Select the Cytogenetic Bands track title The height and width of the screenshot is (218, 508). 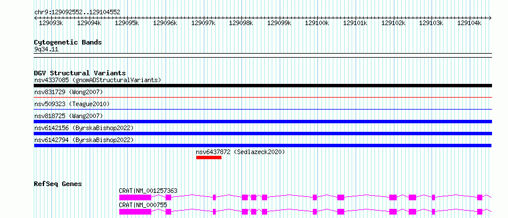[x=68, y=42]
